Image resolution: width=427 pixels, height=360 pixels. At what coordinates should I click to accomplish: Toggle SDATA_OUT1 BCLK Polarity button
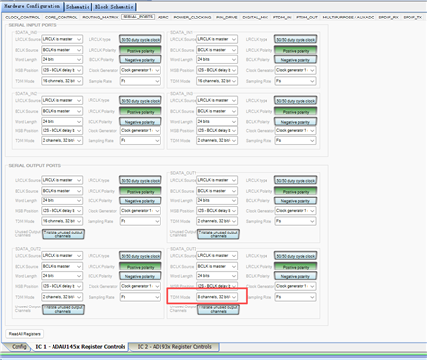click(296, 201)
